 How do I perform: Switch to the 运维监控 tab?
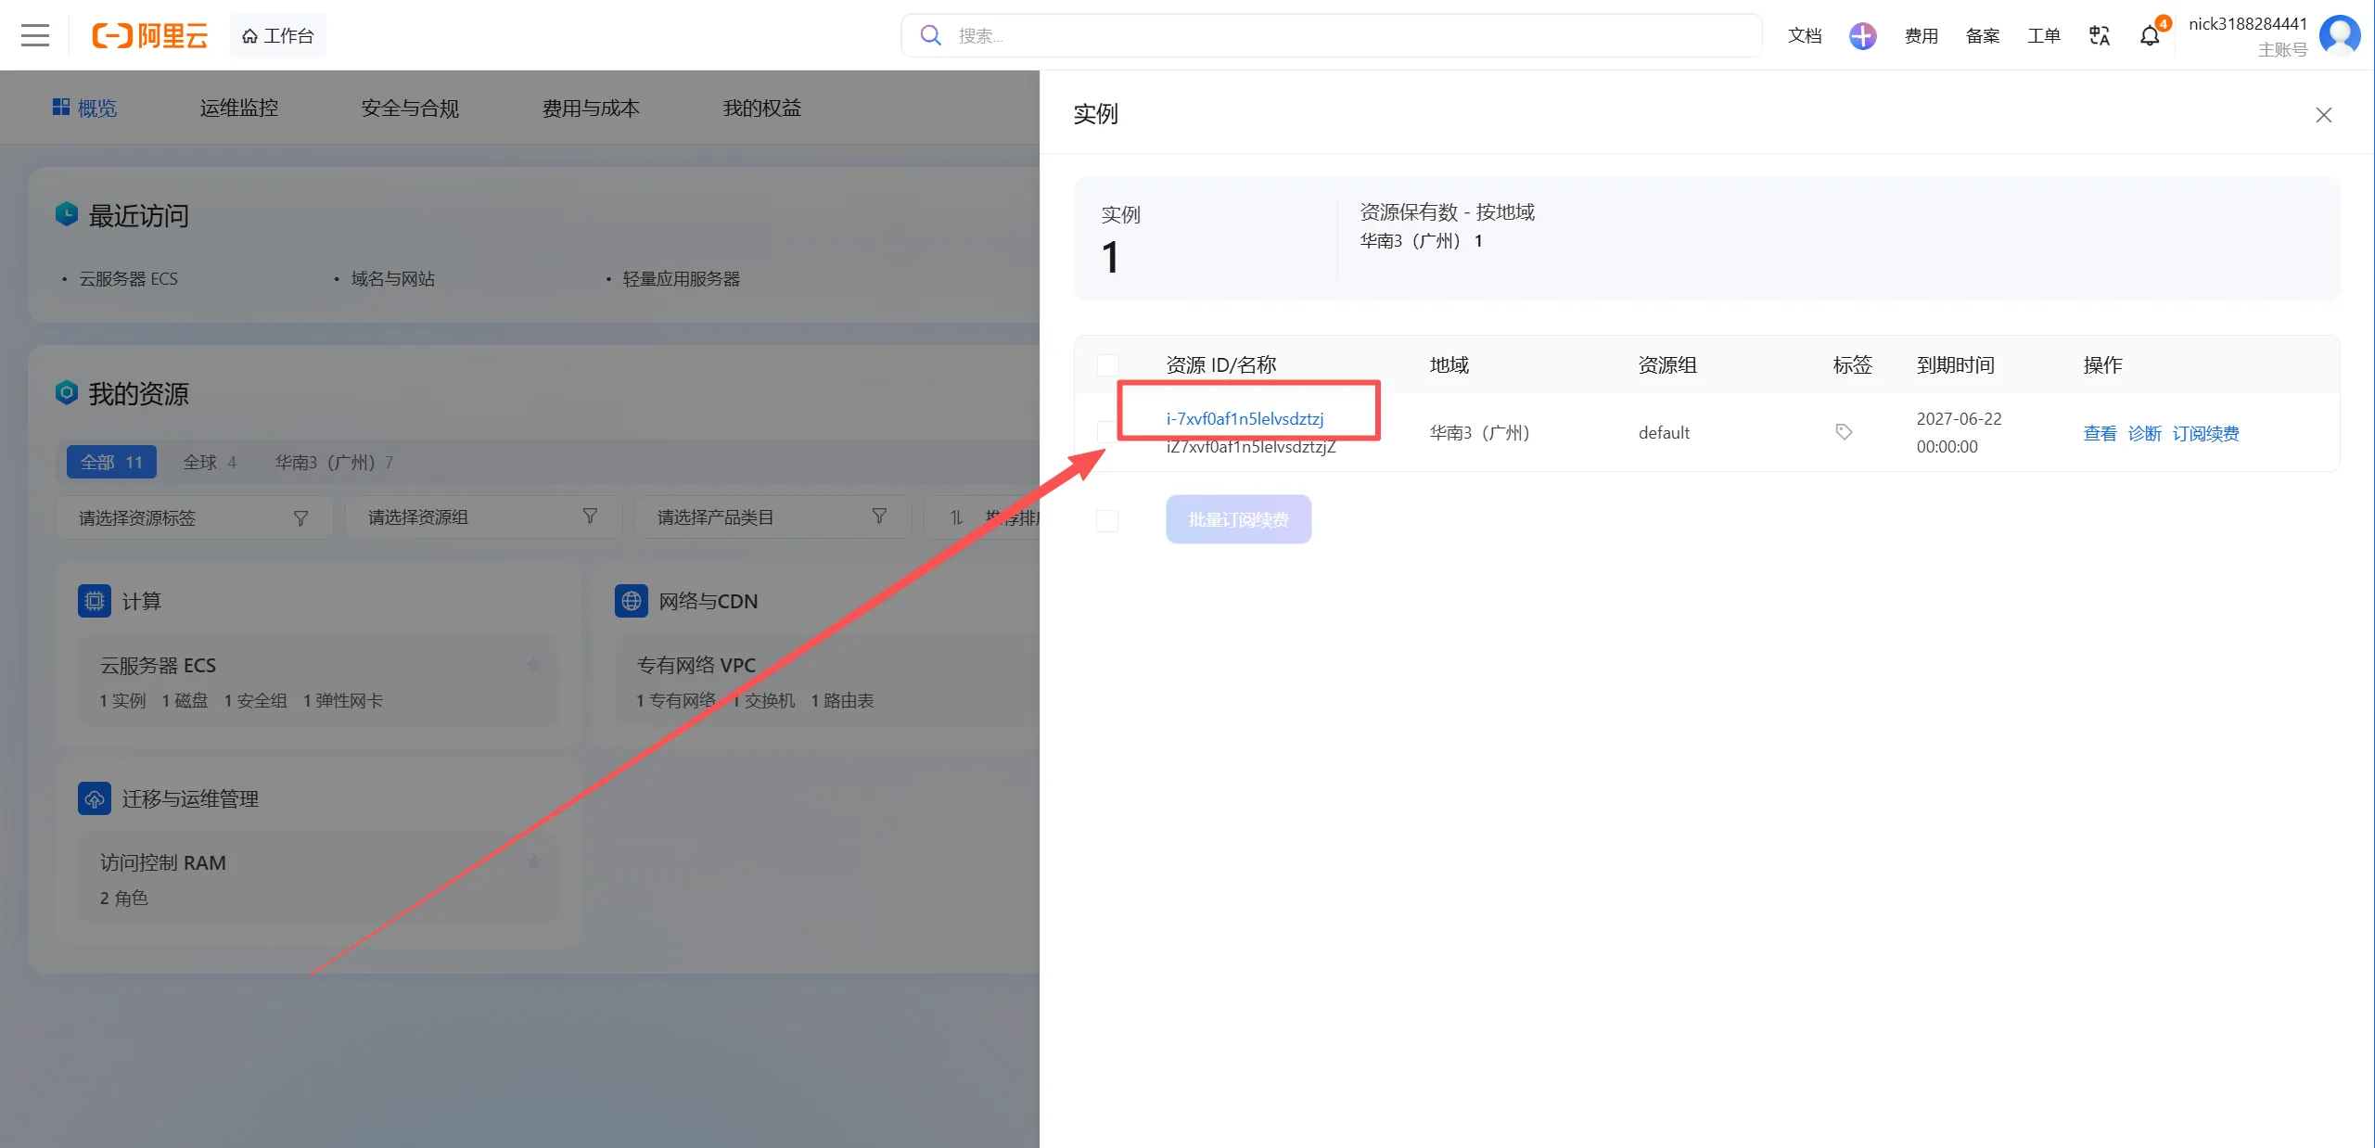239,108
